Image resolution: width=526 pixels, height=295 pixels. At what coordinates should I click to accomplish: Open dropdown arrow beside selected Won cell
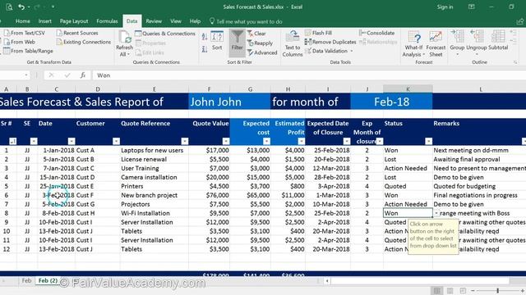436,213
